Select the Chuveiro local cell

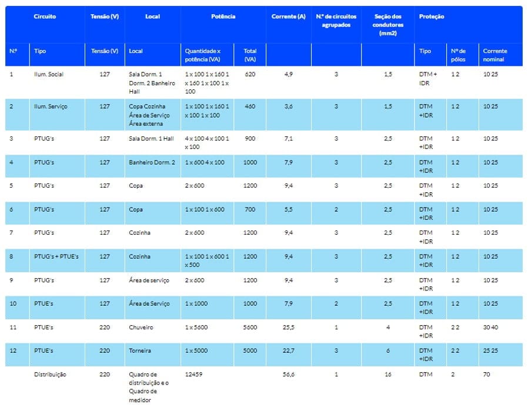140,327
